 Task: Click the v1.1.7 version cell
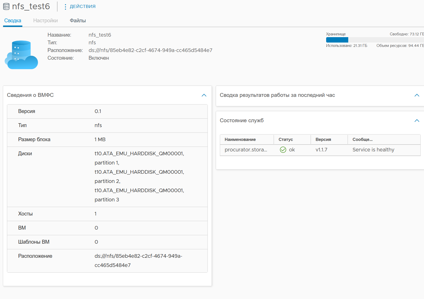tap(321, 150)
